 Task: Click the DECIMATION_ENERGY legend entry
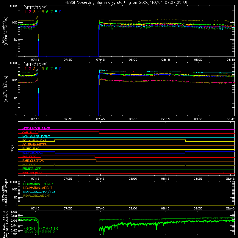[38, 184]
